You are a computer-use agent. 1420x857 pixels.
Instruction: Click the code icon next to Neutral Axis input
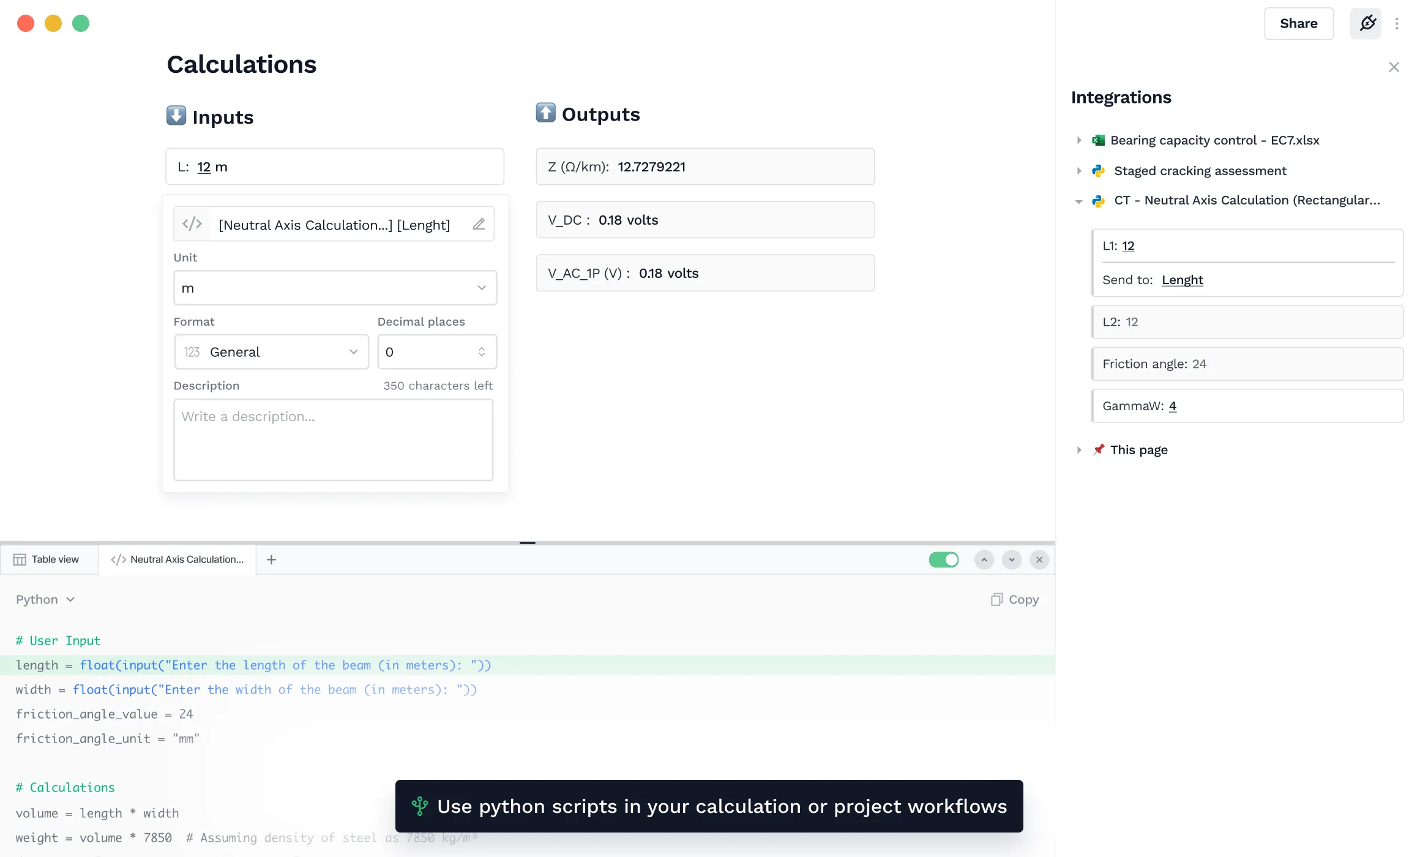[x=192, y=224]
